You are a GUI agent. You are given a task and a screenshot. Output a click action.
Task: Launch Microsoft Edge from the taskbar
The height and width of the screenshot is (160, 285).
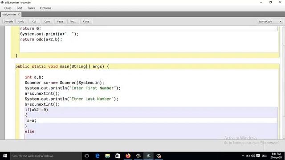(98, 156)
